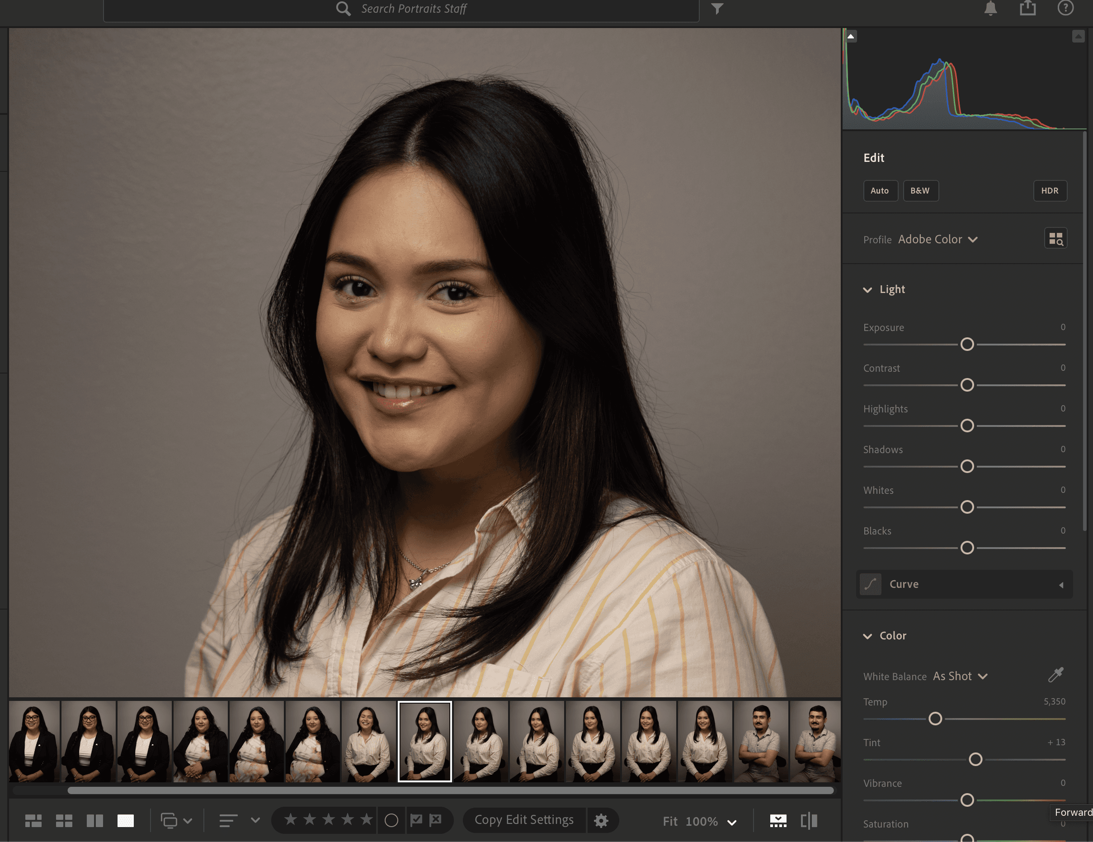Flag the photo as rejected
The width and height of the screenshot is (1093, 842).
click(436, 820)
